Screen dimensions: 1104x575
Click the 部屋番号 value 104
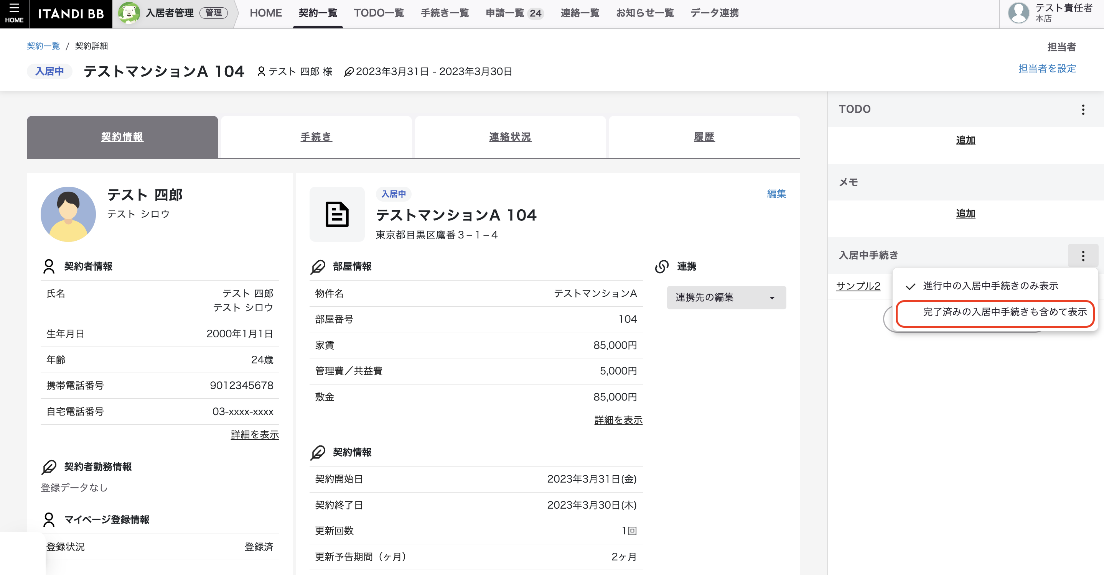628,319
